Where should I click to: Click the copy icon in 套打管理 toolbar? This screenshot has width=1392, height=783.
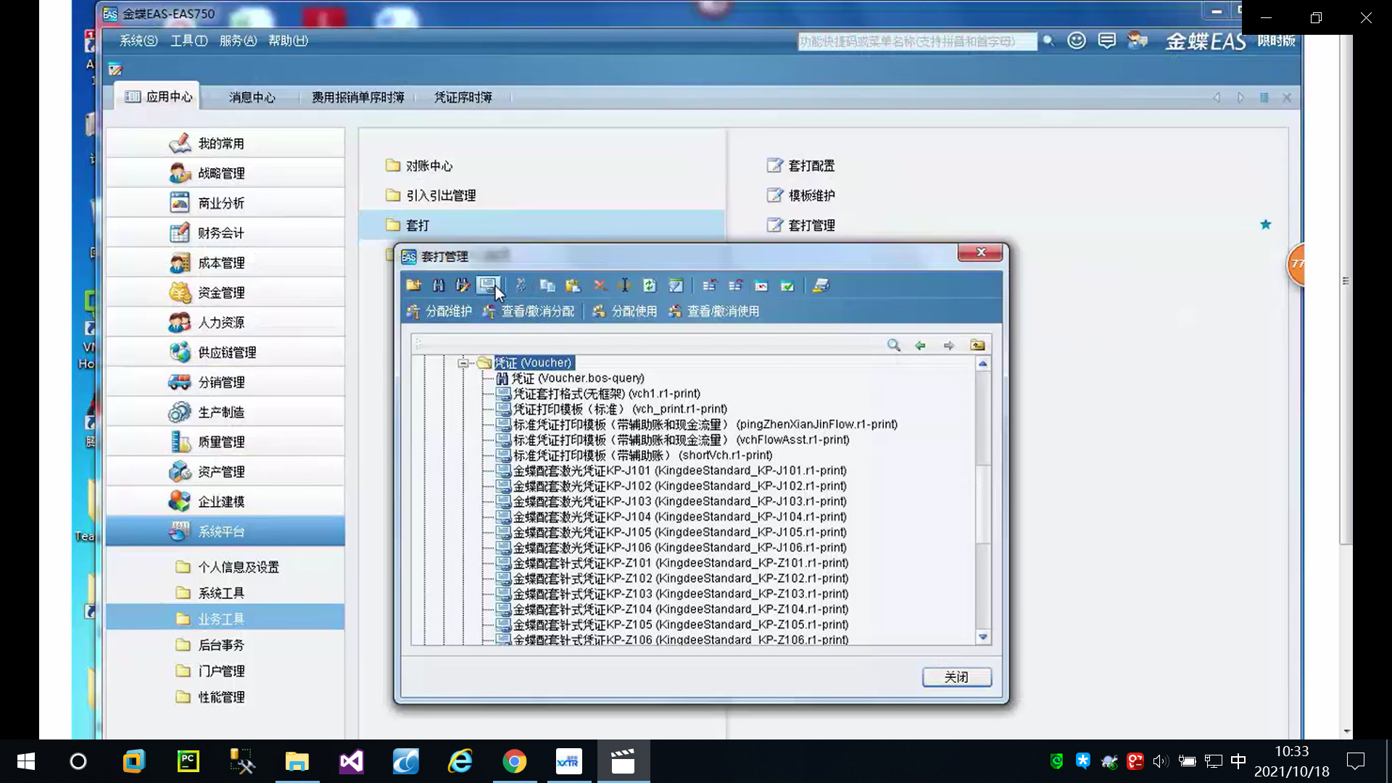click(x=547, y=286)
